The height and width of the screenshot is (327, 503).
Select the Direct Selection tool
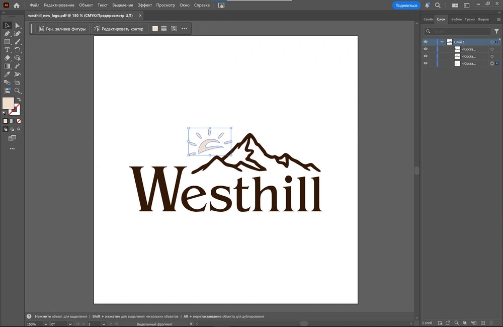(x=18, y=26)
